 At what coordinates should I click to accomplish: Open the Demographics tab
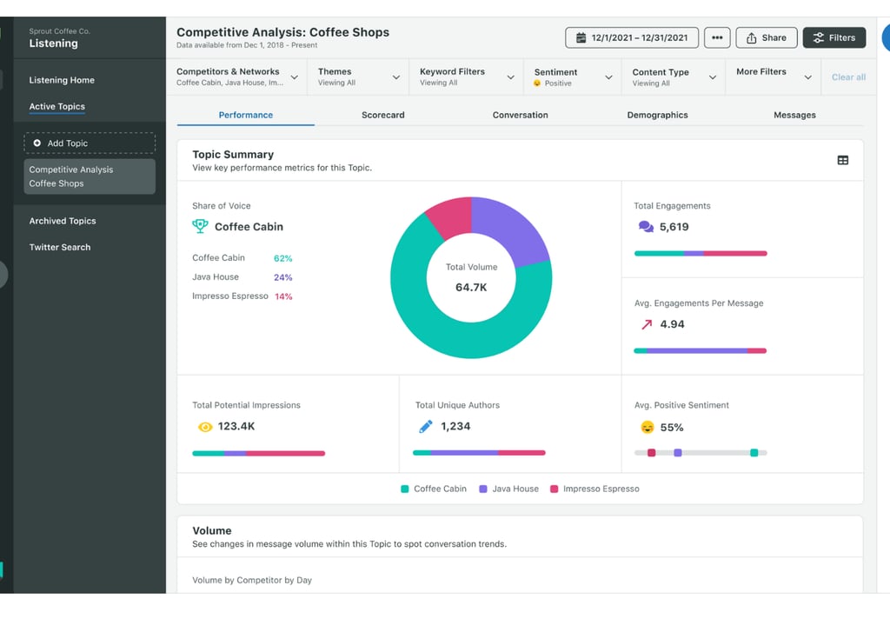click(x=657, y=115)
